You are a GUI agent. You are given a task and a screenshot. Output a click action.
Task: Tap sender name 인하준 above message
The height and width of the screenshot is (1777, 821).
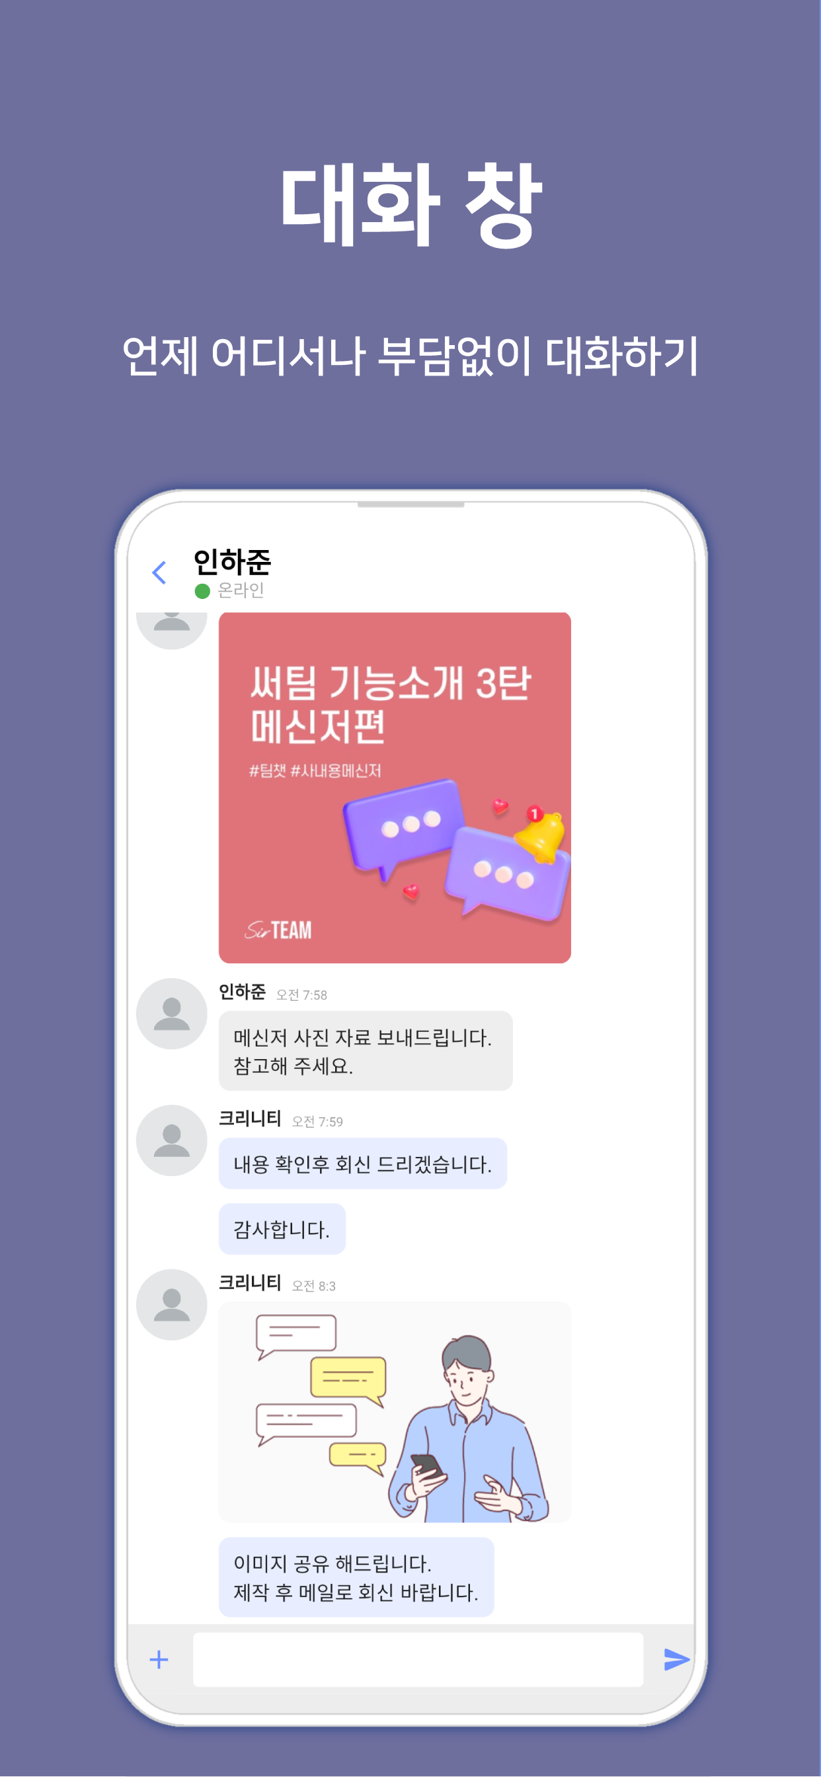tap(242, 992)
